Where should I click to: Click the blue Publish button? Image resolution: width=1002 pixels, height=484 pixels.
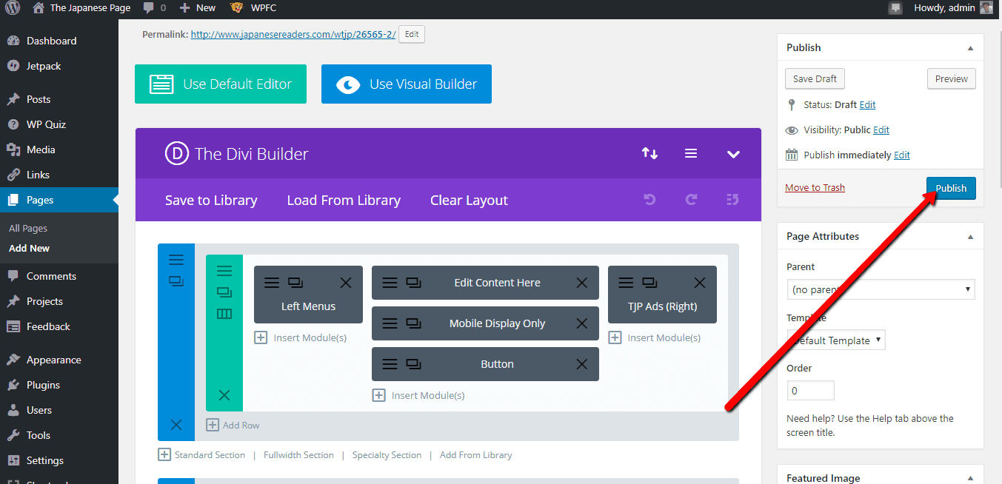point(951,188)
